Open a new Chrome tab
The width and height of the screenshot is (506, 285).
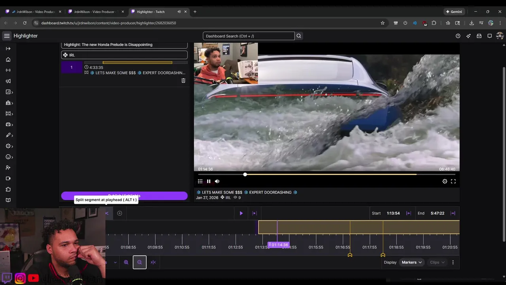pos(195,11)
